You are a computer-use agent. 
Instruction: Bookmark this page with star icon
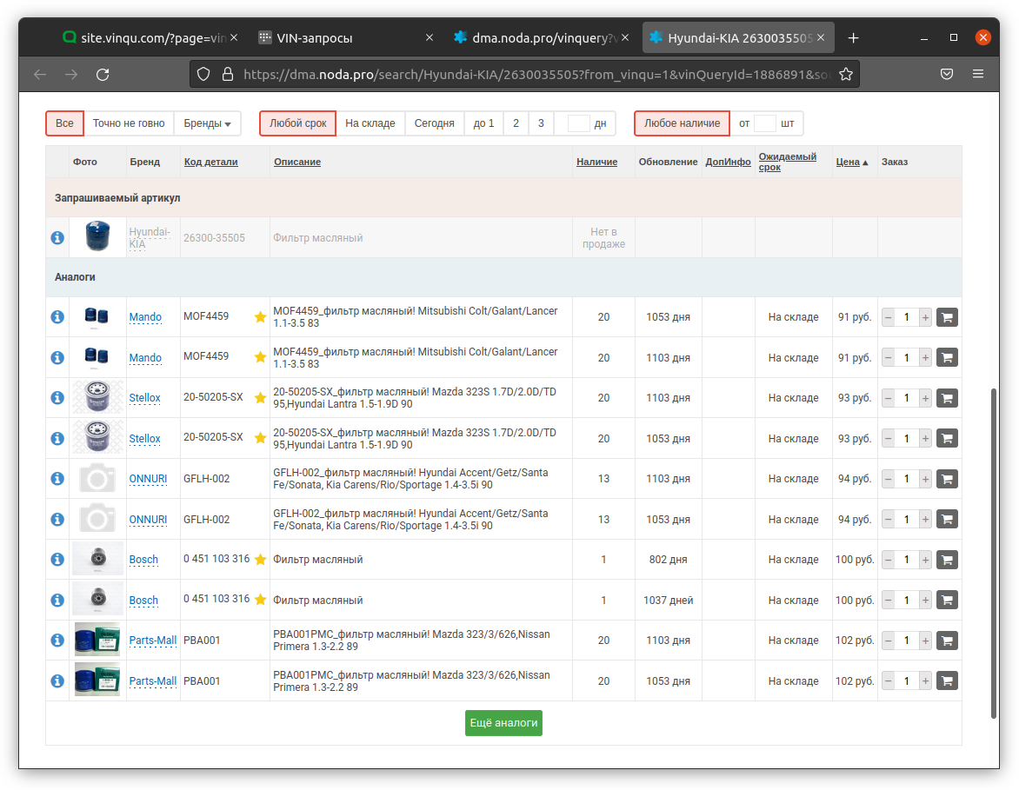(845, 74)
